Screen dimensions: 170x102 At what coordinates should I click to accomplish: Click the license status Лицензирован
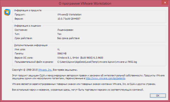point(65,30)
